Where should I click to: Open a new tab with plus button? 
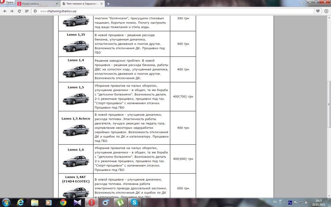click(x=108, y=4)
